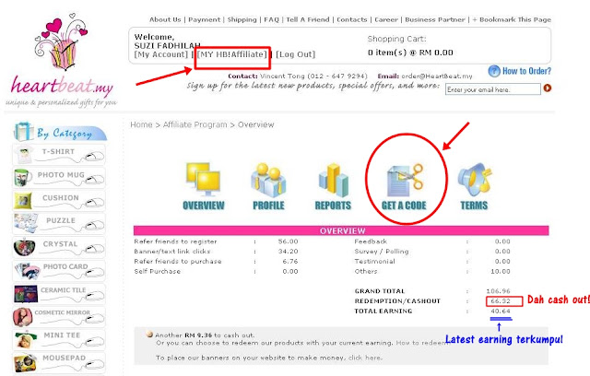Viewport: 590px width, 376px height.
Task: Select the Cosmetic Mirror category
Action: click(x=59, y=316)
